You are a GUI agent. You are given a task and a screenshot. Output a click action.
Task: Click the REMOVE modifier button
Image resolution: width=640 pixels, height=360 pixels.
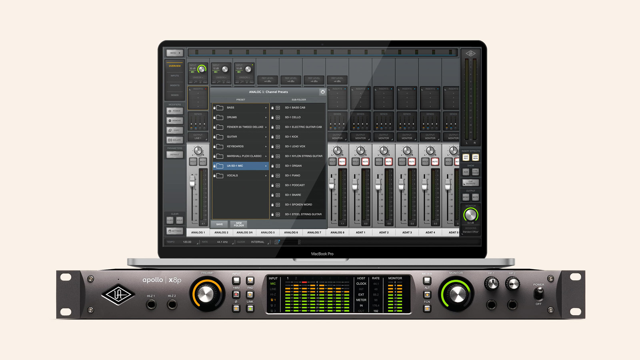tap(175, 120)
